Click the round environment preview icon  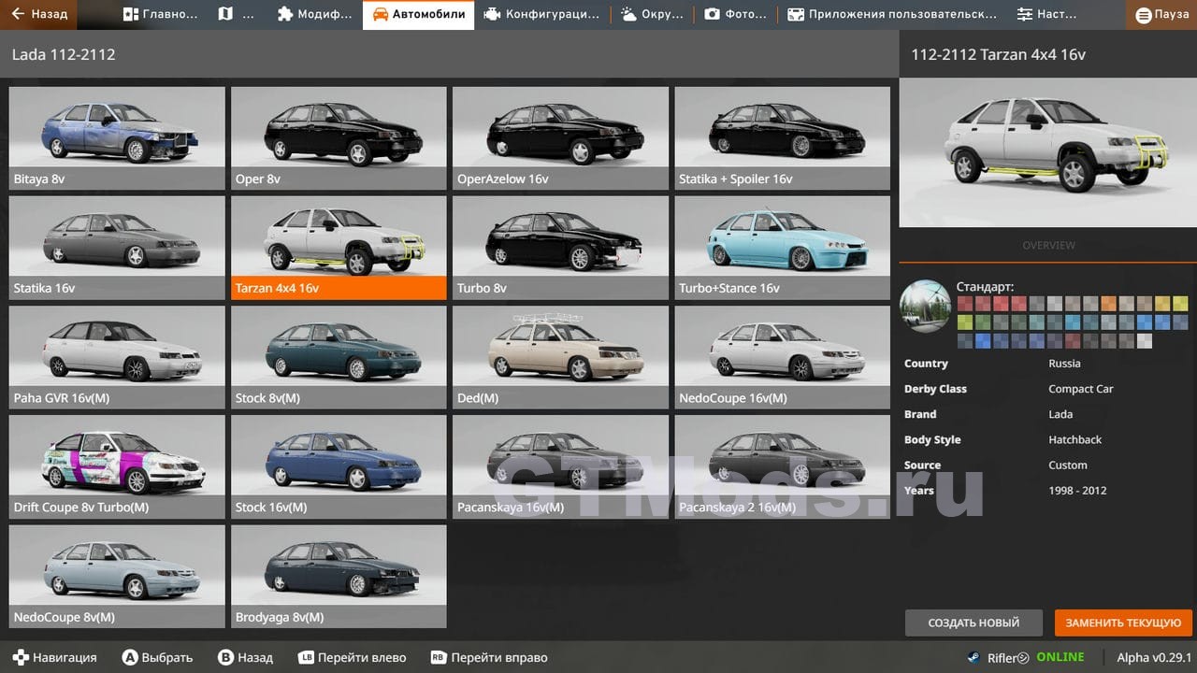point(926,306)
